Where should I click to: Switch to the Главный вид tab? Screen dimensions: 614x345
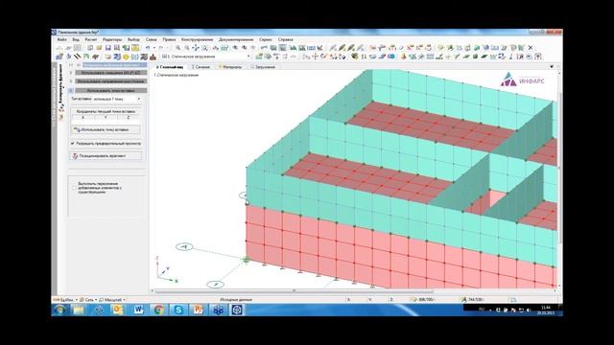click(170, 67)
